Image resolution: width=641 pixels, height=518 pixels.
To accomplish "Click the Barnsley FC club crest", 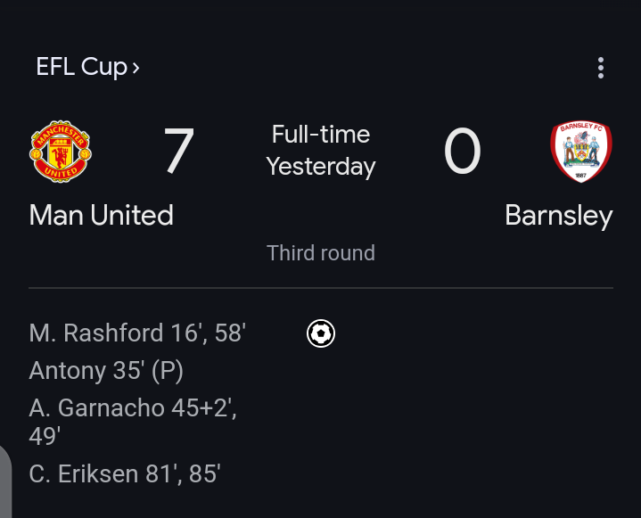I will 581,152.
